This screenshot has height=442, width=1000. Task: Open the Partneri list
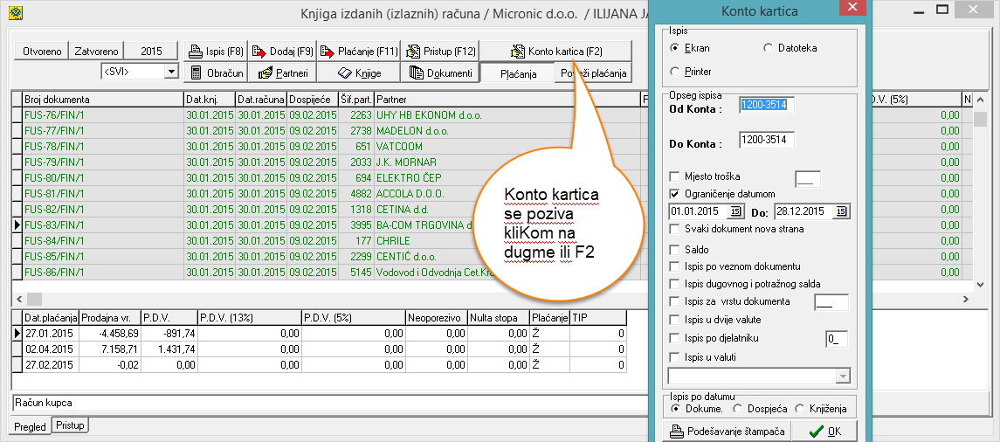click(280, 73)
